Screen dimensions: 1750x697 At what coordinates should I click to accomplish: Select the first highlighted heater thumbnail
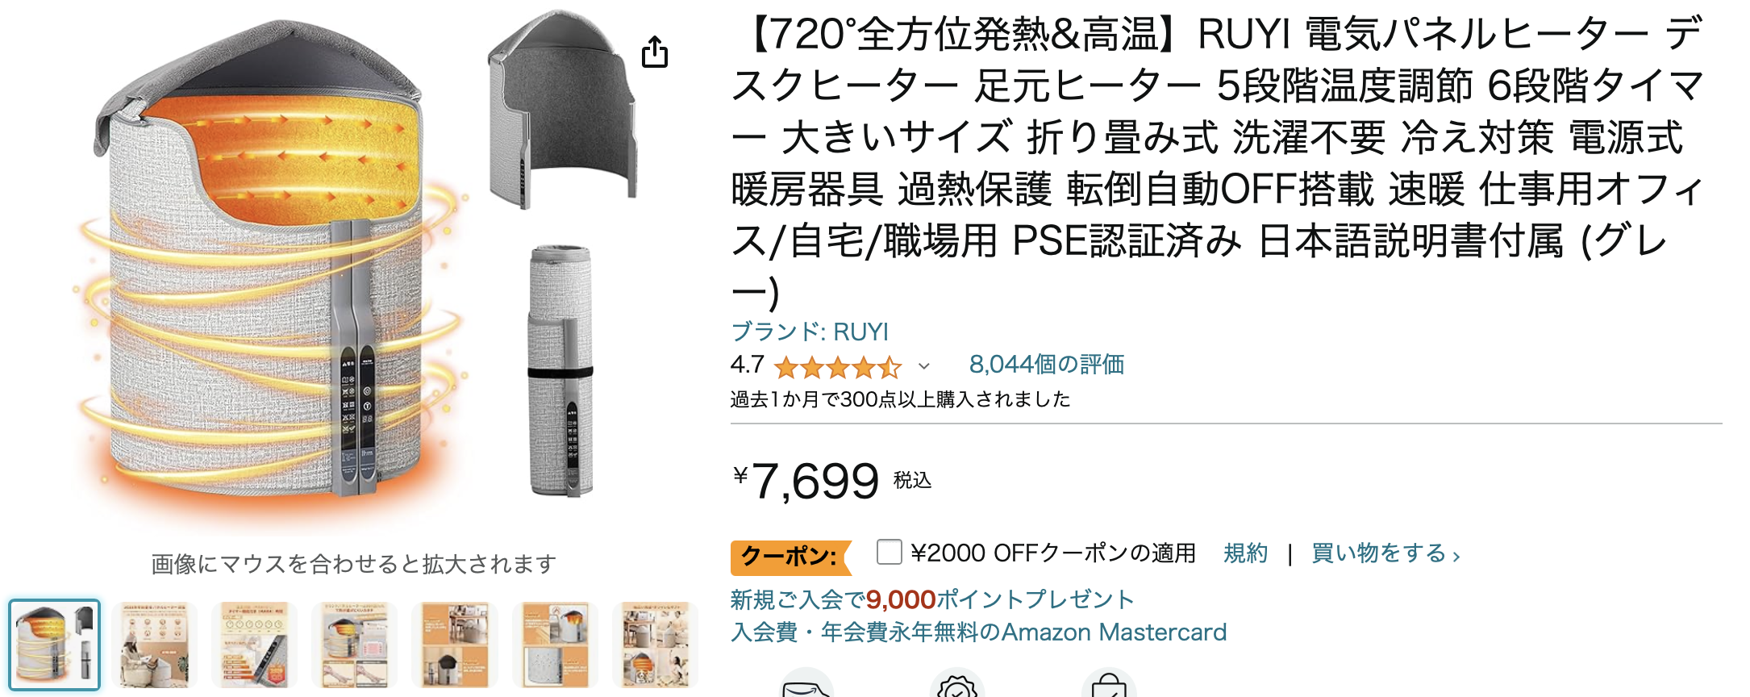55,645
